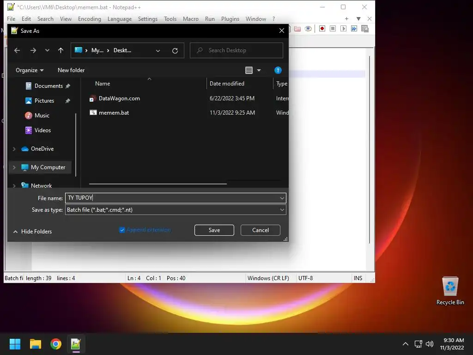Go back in Save As dialog
Image resolution: width=473 pixels, height=355 pixels.
point(17,50)
